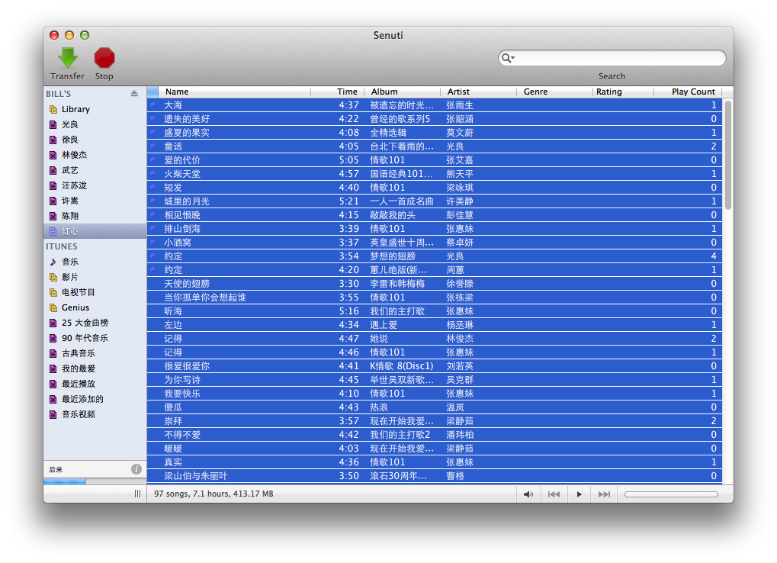Click the artist 潘玮柏
This screenshot has width=777, height=563.
click(460, 435)
